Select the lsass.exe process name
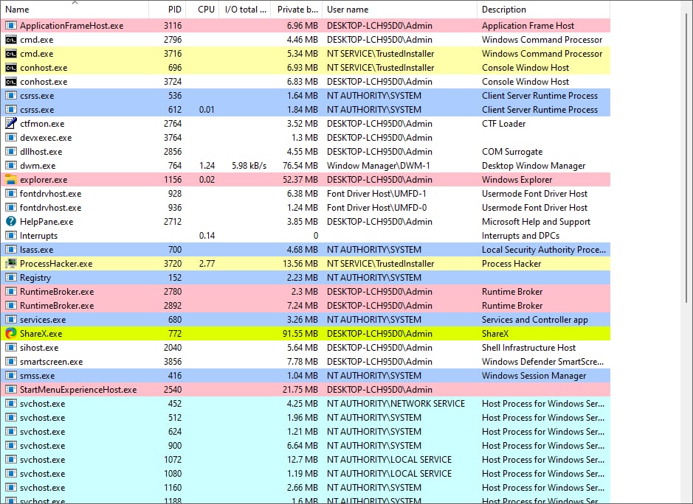The height and width of the screenshot is (504, 693). coord(36,250)
